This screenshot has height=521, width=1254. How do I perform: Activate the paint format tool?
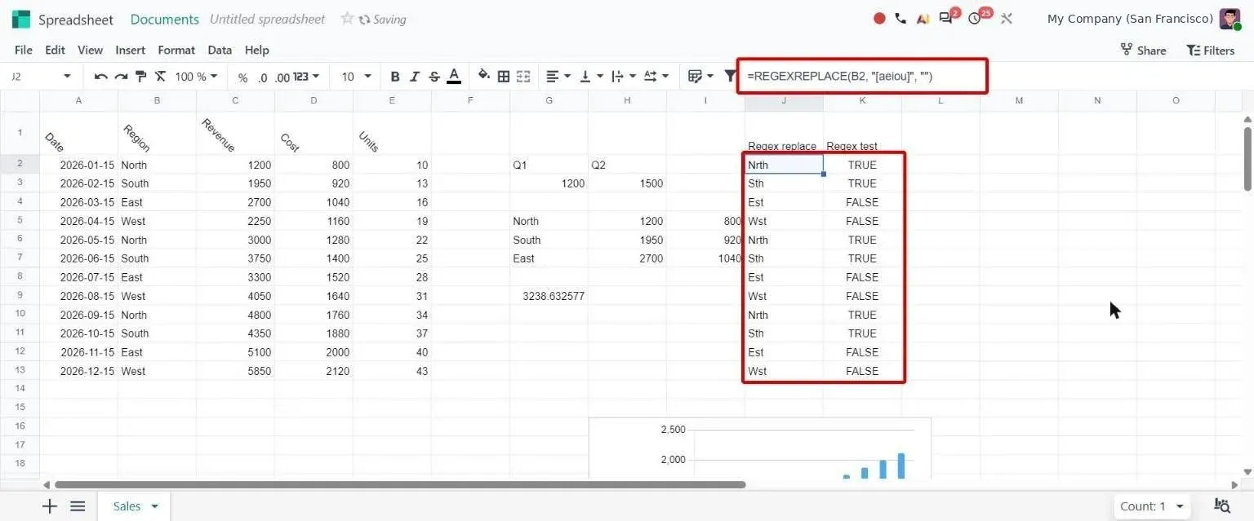pos(140,77)
